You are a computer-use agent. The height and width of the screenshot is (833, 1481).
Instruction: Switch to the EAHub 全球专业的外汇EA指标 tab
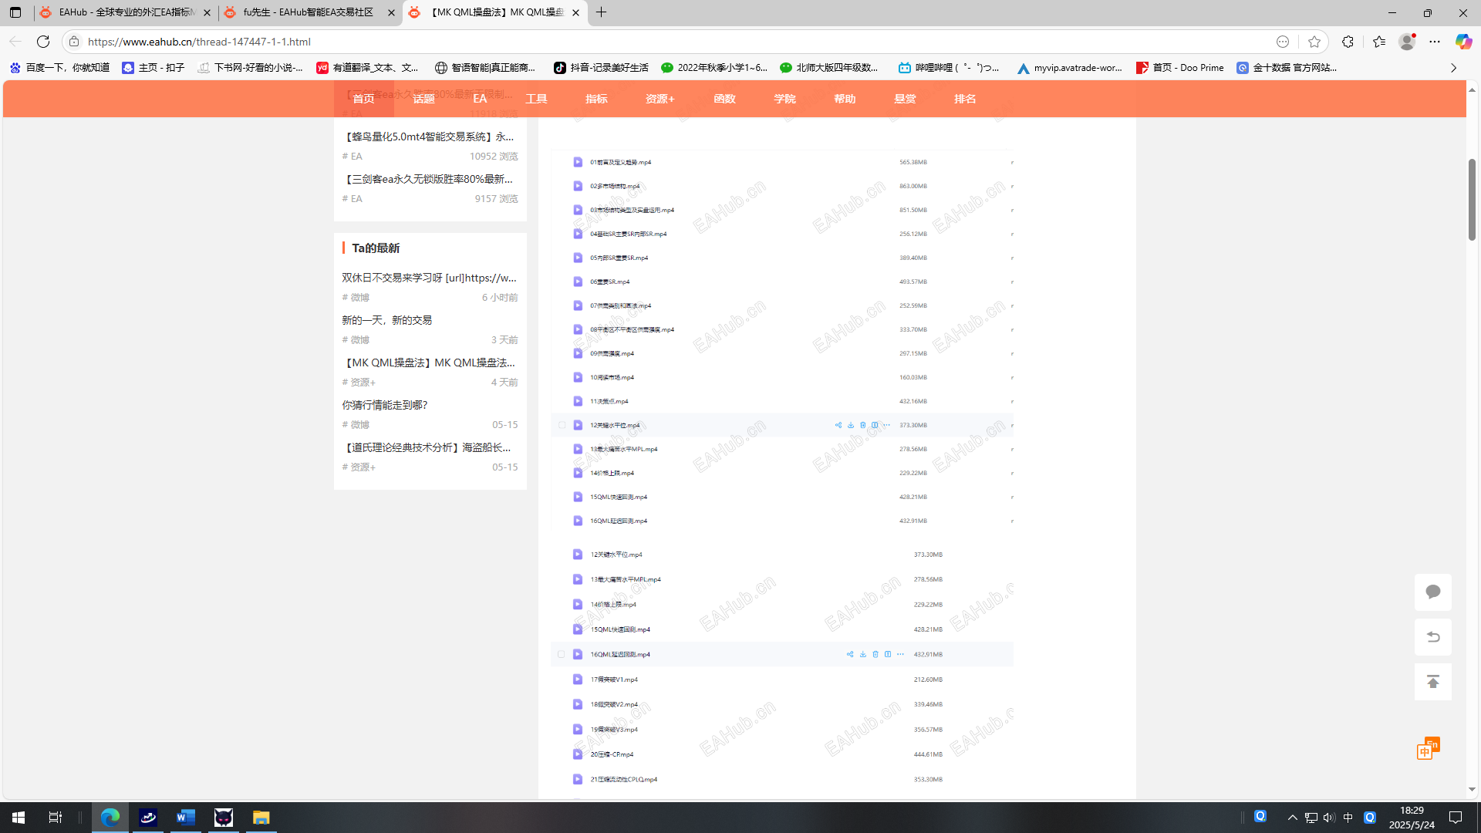pyautogui.click(x=126, y=12)
